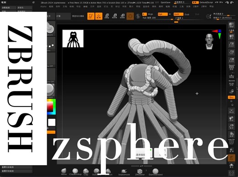
Task: Click the Rotate view icon in right shelf
Action: tap(232, 134)
